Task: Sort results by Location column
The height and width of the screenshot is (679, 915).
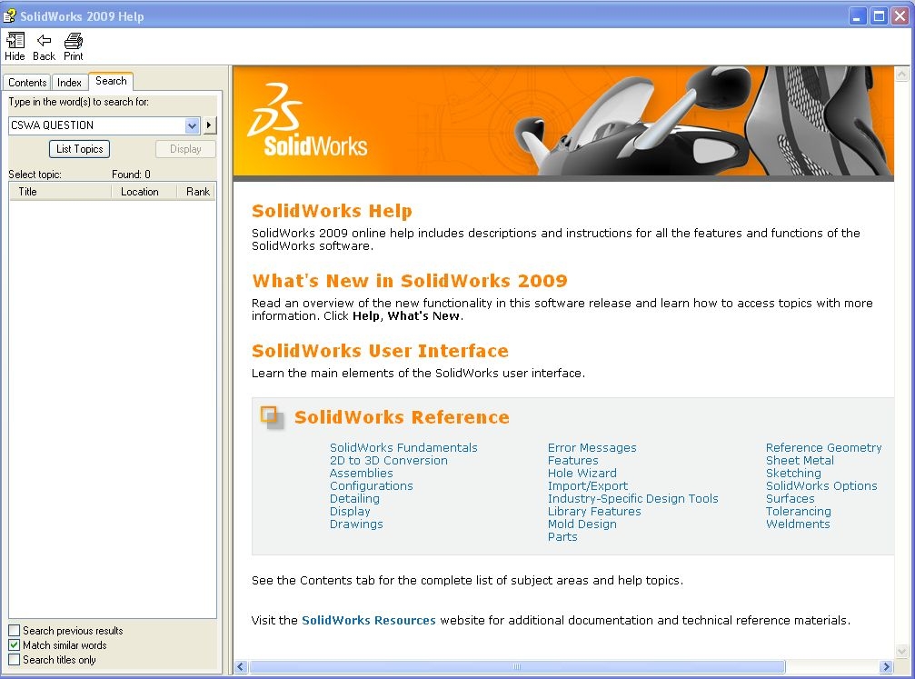Action: (x=144, y=192)
